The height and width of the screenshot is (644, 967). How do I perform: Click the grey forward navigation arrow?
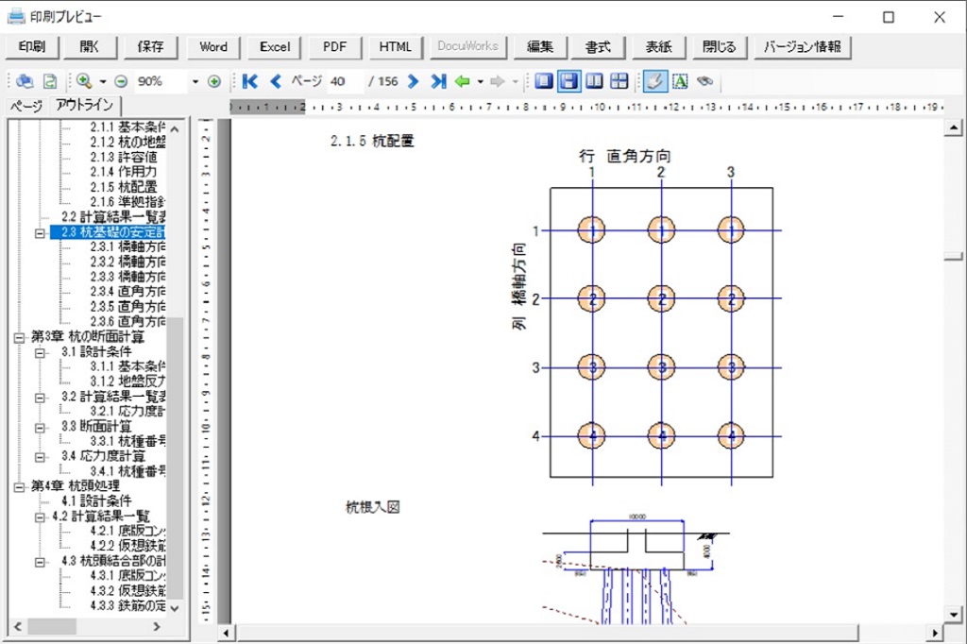click(497, 81)
